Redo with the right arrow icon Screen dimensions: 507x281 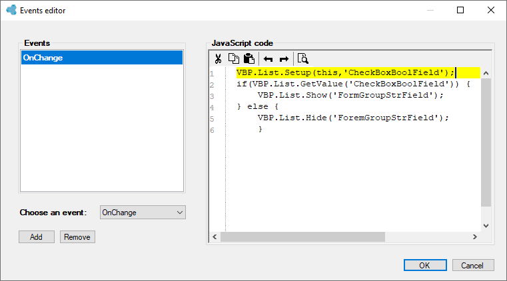click(x=284, y=59)
